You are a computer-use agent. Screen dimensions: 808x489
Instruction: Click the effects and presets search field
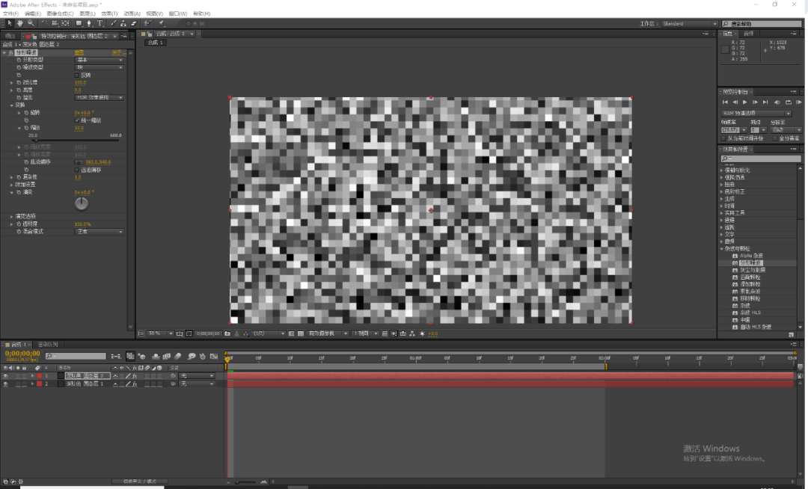click(760, 159)
